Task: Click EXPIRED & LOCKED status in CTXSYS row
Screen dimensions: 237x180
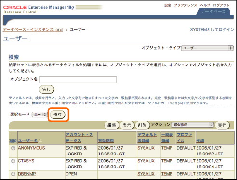Action: pos(76,164)
